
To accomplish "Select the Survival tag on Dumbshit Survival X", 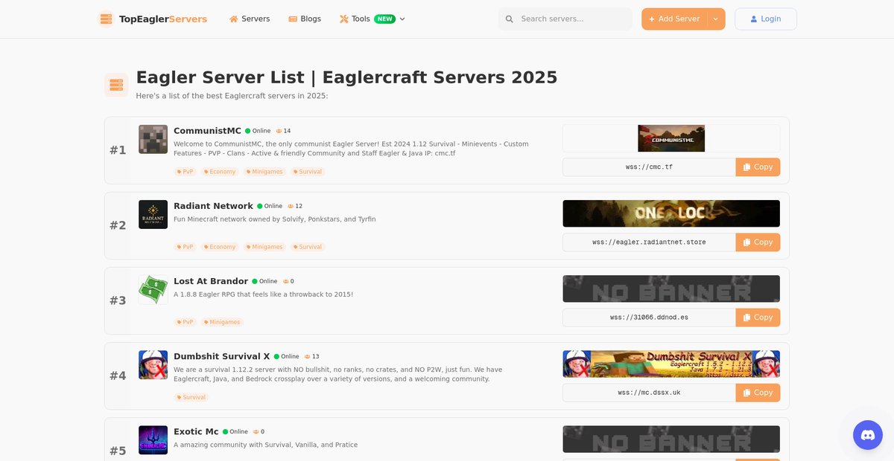I will tap(191, 397).
